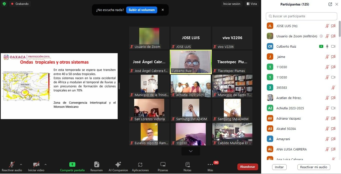Open the Pizarras whiteboards tool
This screenshot has height=174, width=341.
(x=163, y=165)
